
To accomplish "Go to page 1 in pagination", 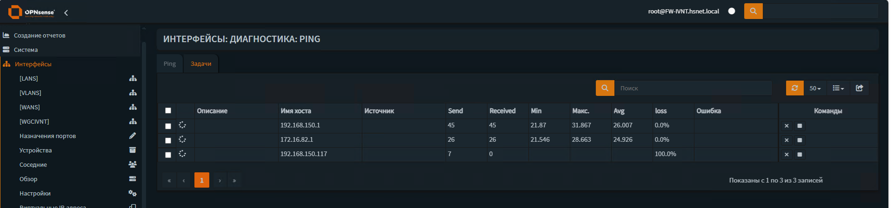I will click(x=201, y=180).
